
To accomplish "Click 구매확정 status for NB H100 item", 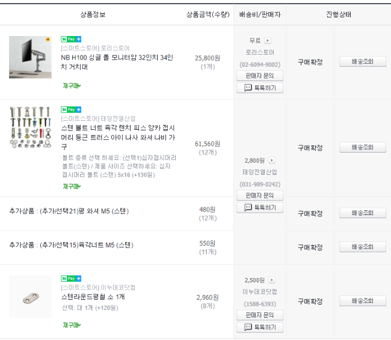I will click(x=310, y=62).
